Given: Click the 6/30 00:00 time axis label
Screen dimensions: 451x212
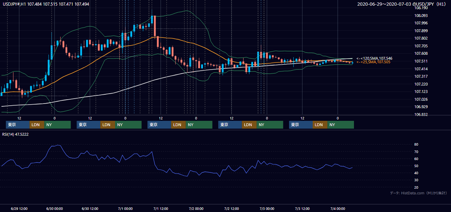Looking at the screenshot, I should [x=54, y=208].
